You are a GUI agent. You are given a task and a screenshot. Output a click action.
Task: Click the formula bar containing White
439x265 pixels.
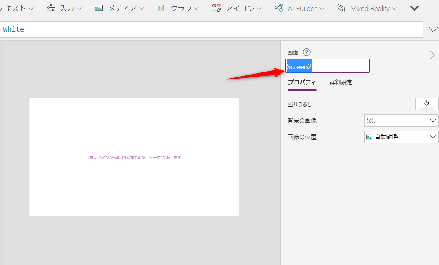(x=212, y=29)
